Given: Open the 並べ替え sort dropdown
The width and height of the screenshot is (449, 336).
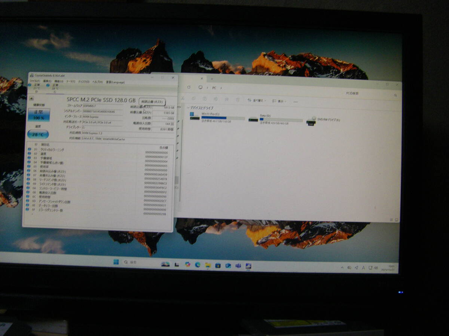Looking at the screenshot, I should 257,100.
